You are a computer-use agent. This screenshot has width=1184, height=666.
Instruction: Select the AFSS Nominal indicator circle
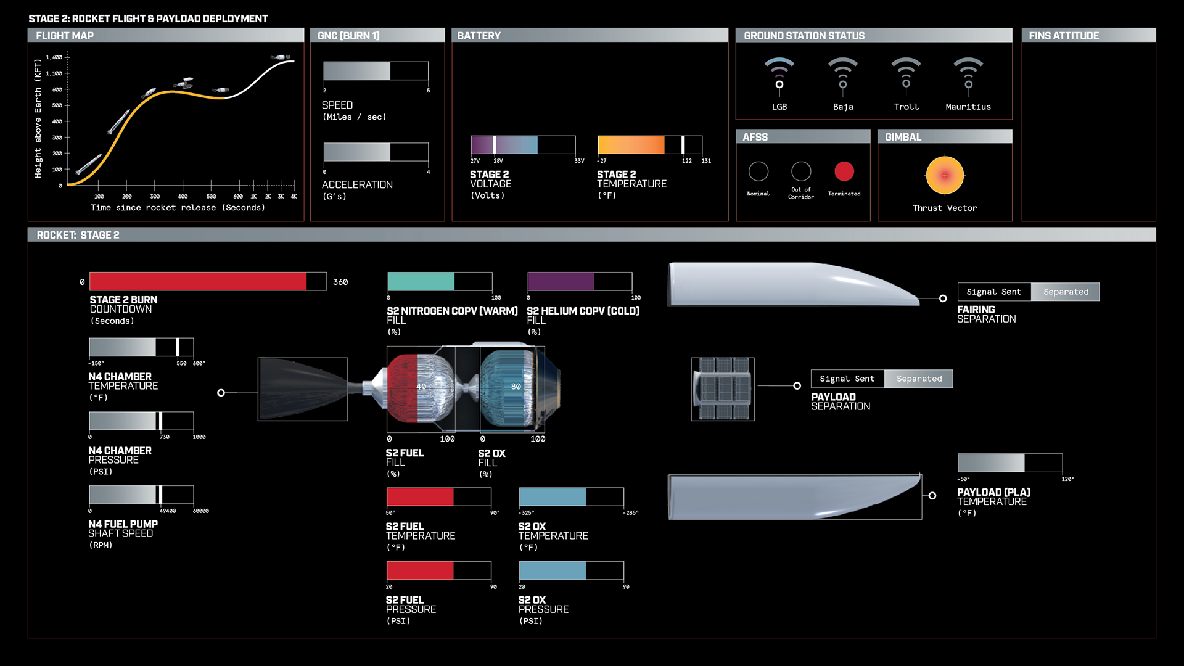(758, 171)
